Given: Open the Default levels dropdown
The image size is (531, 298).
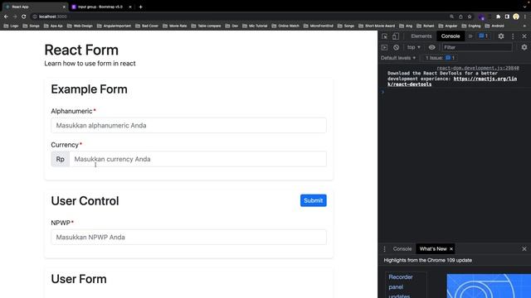Looking at the screenshot, I should click(x=398, y=58).
